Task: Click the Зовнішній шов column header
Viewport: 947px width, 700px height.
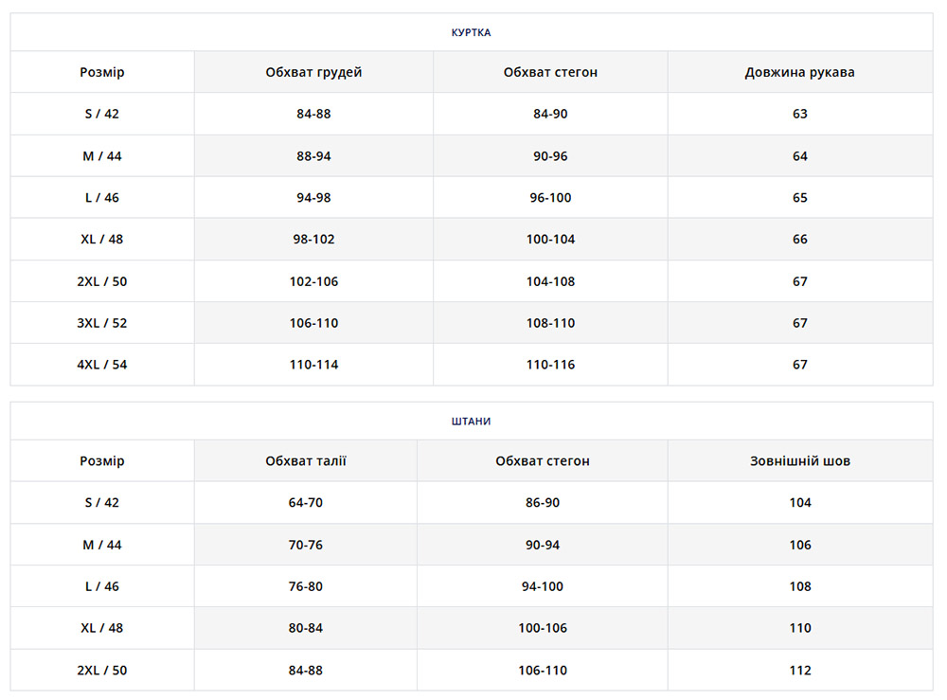Action: [x=799, y=461]
